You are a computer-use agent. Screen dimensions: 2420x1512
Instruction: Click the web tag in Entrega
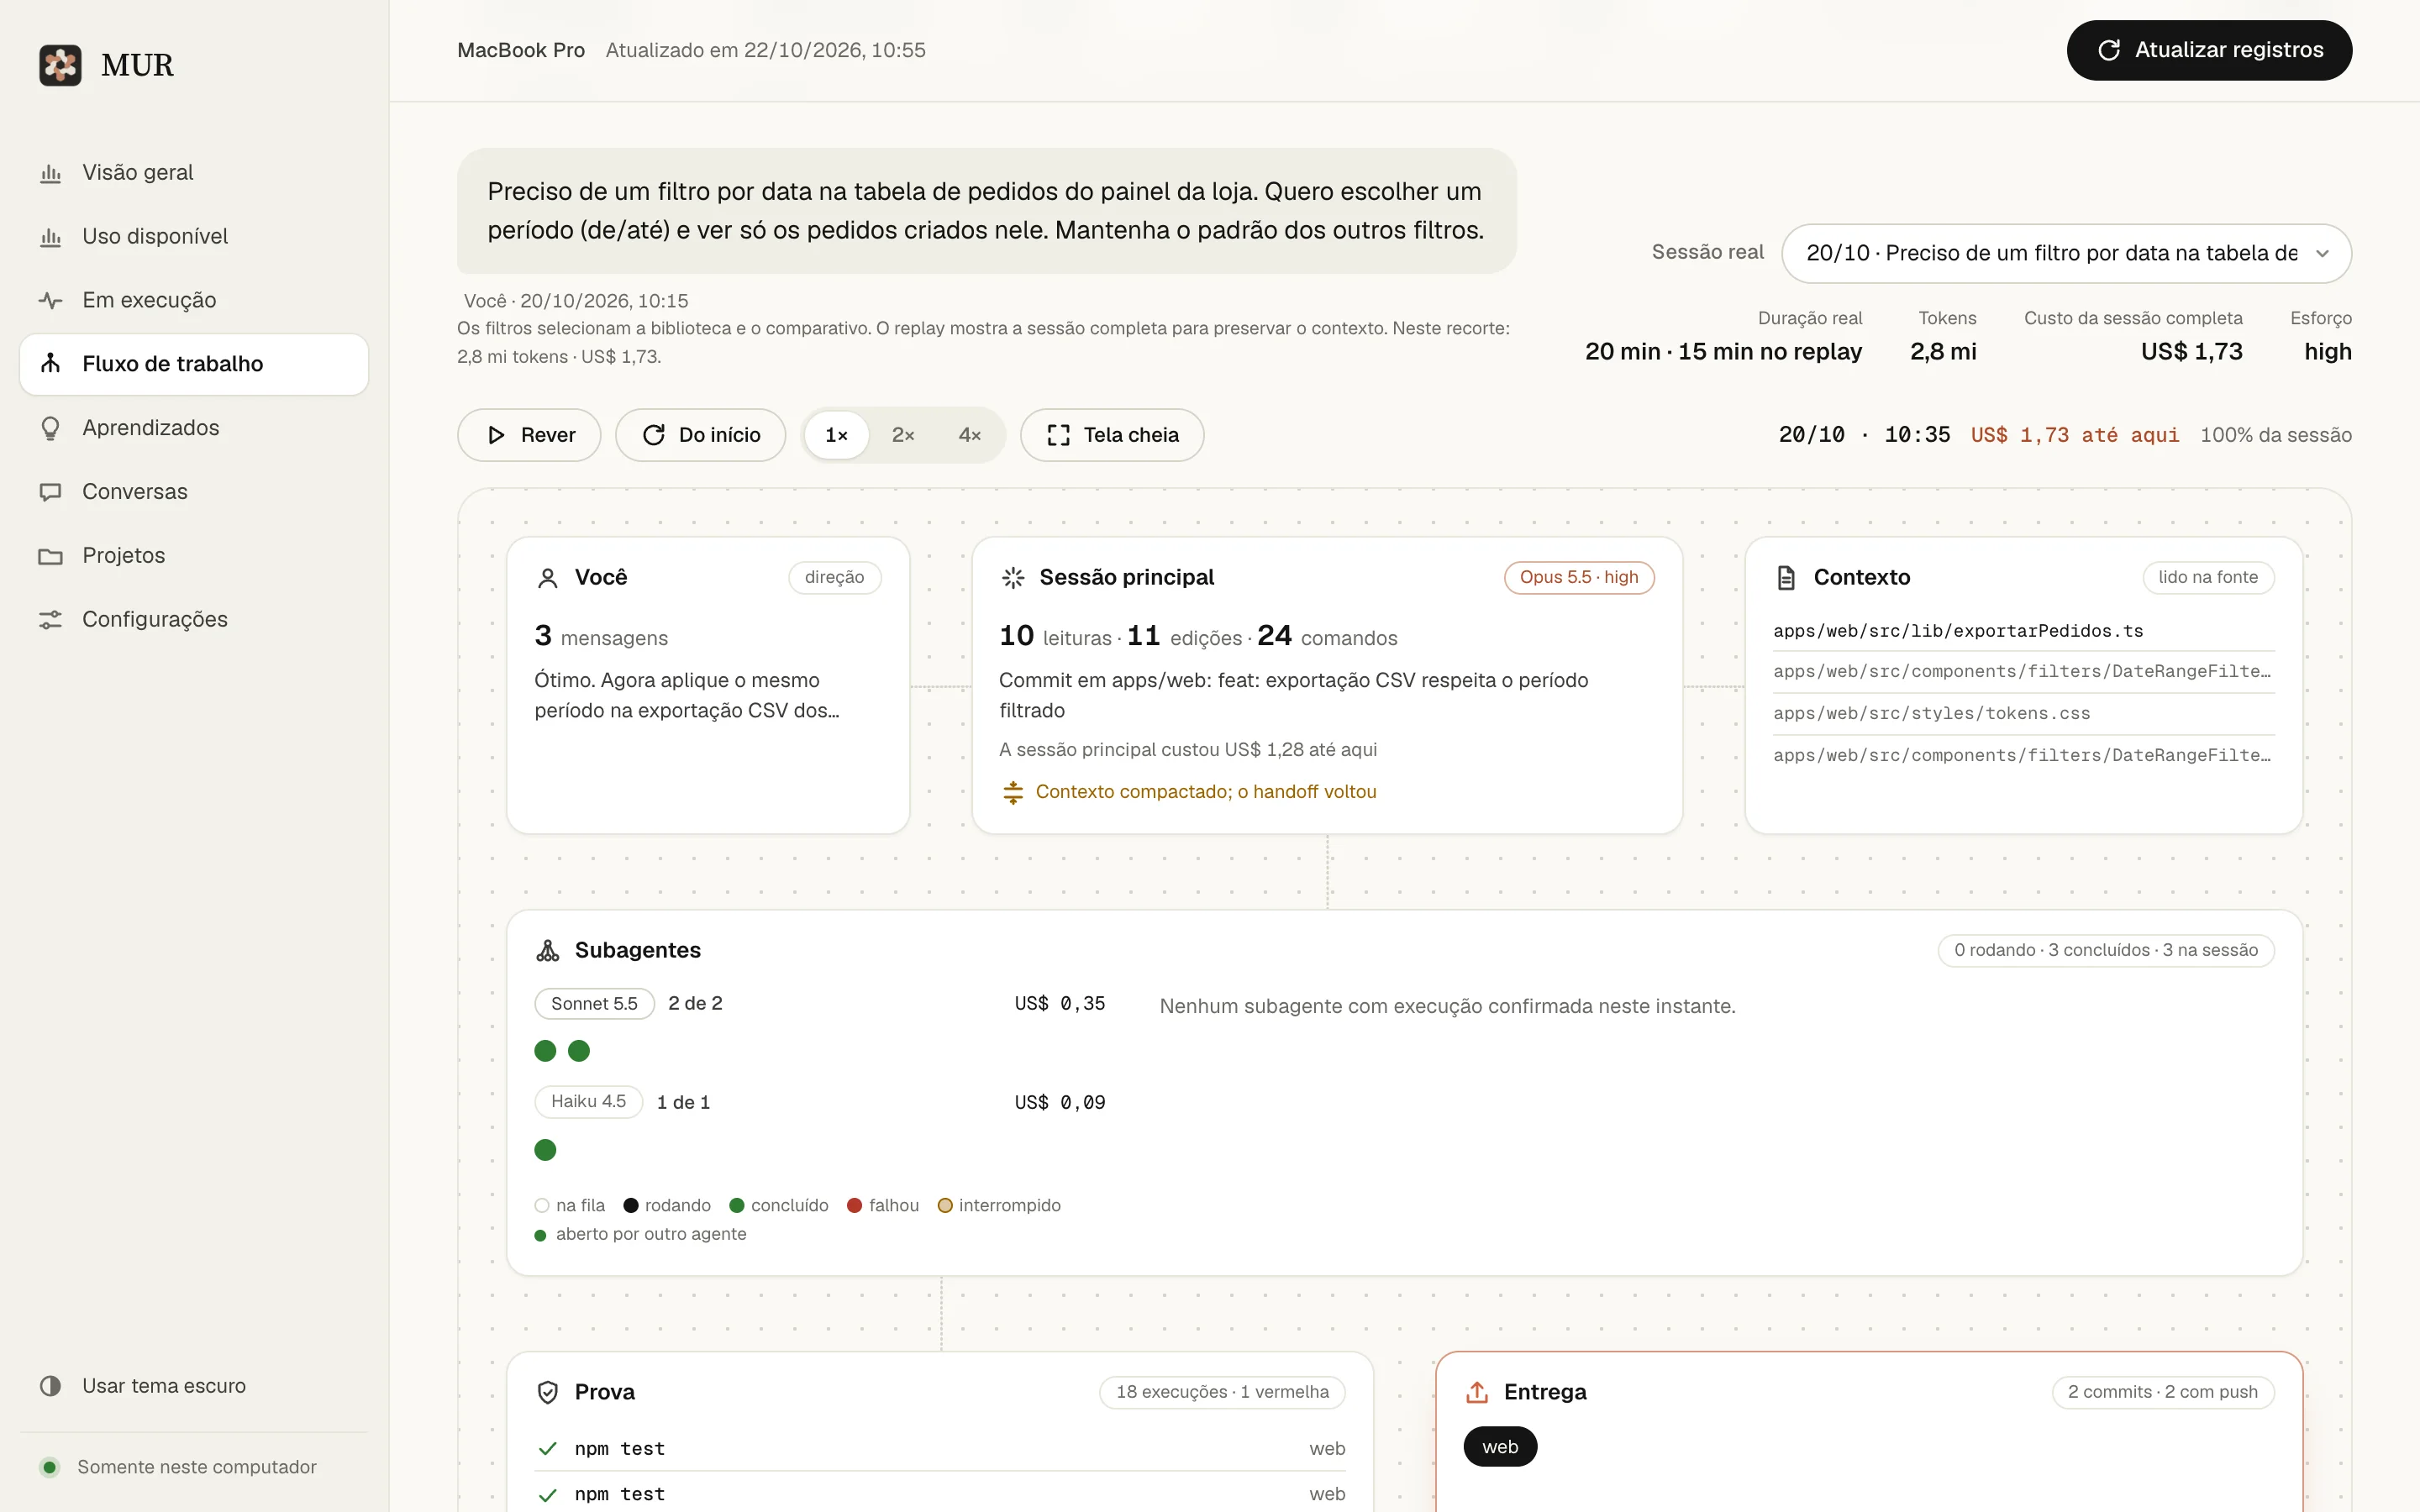(1500, 1447)
